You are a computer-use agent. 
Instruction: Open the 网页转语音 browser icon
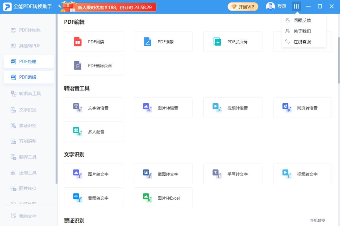tap(287, 108)
